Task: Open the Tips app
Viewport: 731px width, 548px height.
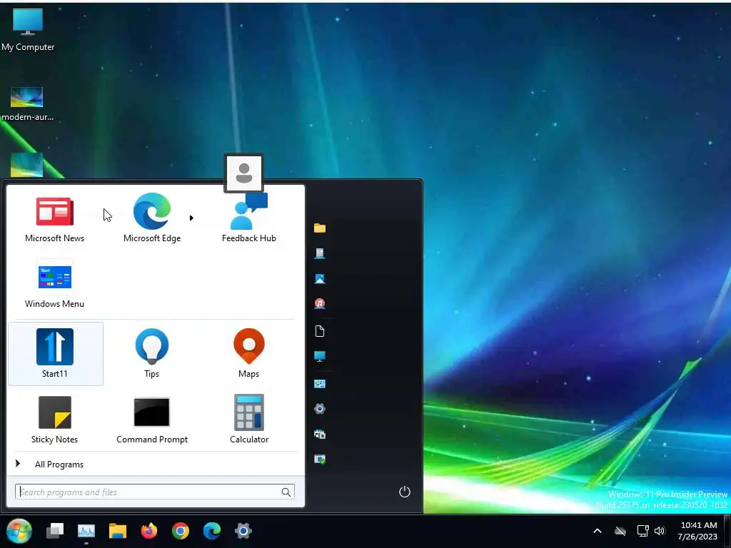Action: tap(152, 354)
